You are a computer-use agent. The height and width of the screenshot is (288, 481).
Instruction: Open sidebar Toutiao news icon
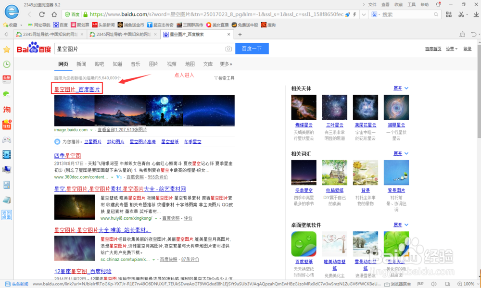tap(6, 79)
